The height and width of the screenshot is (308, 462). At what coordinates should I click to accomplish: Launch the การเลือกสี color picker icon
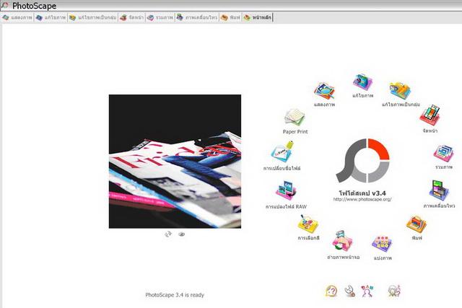308,224
